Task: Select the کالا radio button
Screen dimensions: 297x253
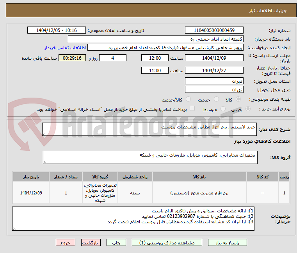Action: 238,99
